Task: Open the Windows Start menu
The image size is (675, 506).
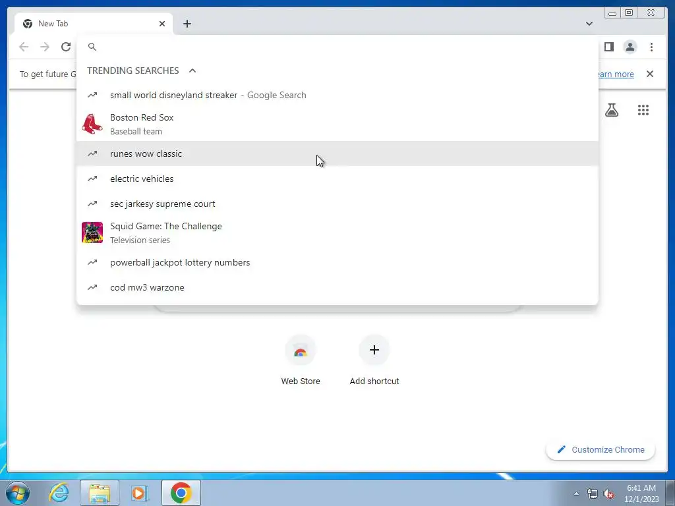Action: coord(18,493)
